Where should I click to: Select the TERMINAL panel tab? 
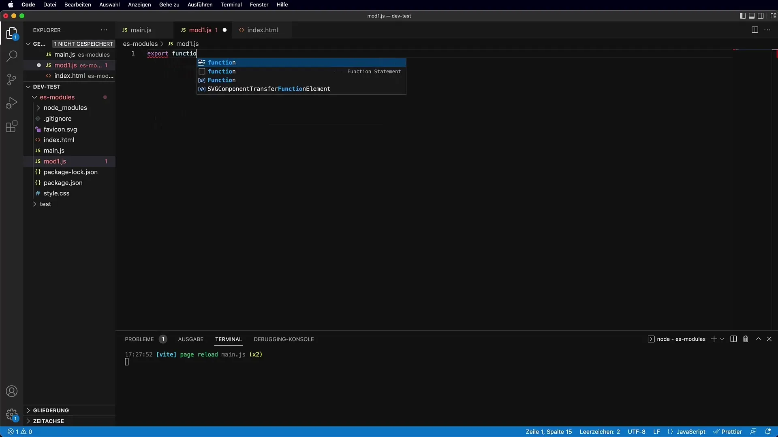pyautogui.click(x=229, y=339)
